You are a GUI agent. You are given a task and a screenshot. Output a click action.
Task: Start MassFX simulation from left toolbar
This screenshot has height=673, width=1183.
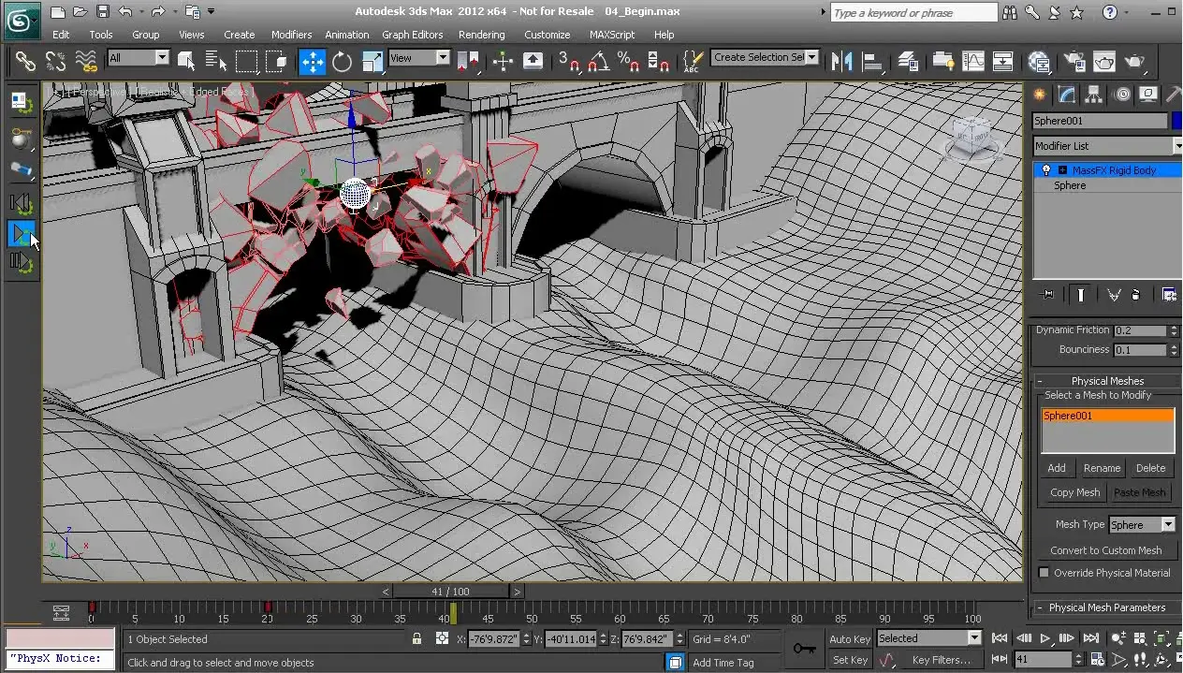click(x=22, y=233)
